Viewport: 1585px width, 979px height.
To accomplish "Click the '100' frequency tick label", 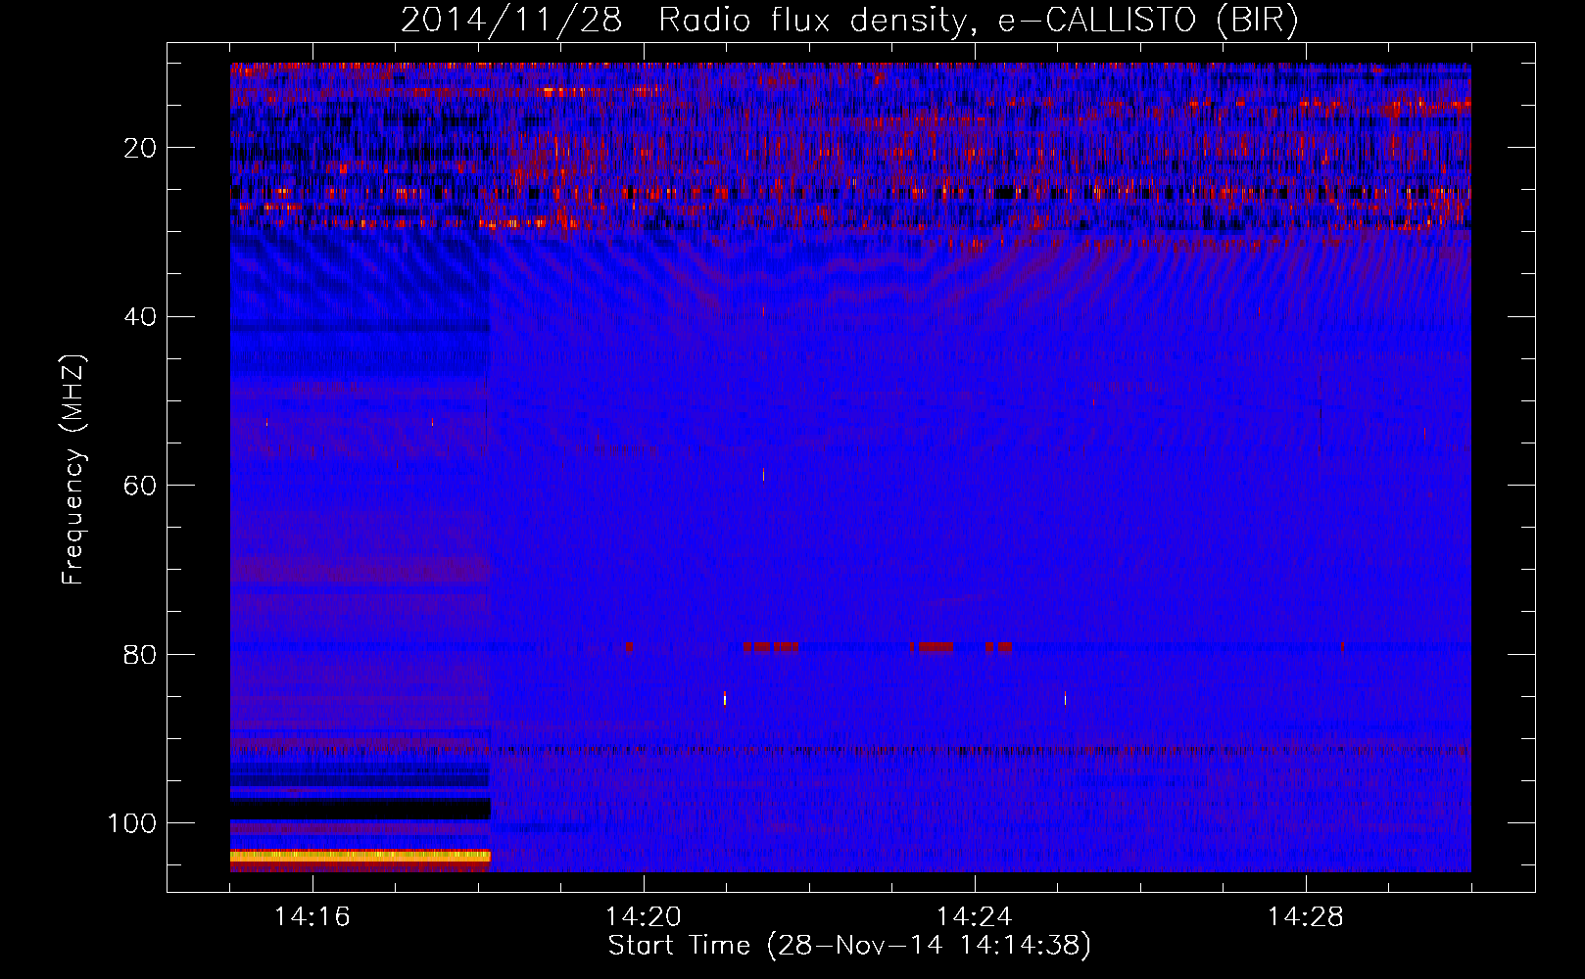I will [x=132, y=823].
